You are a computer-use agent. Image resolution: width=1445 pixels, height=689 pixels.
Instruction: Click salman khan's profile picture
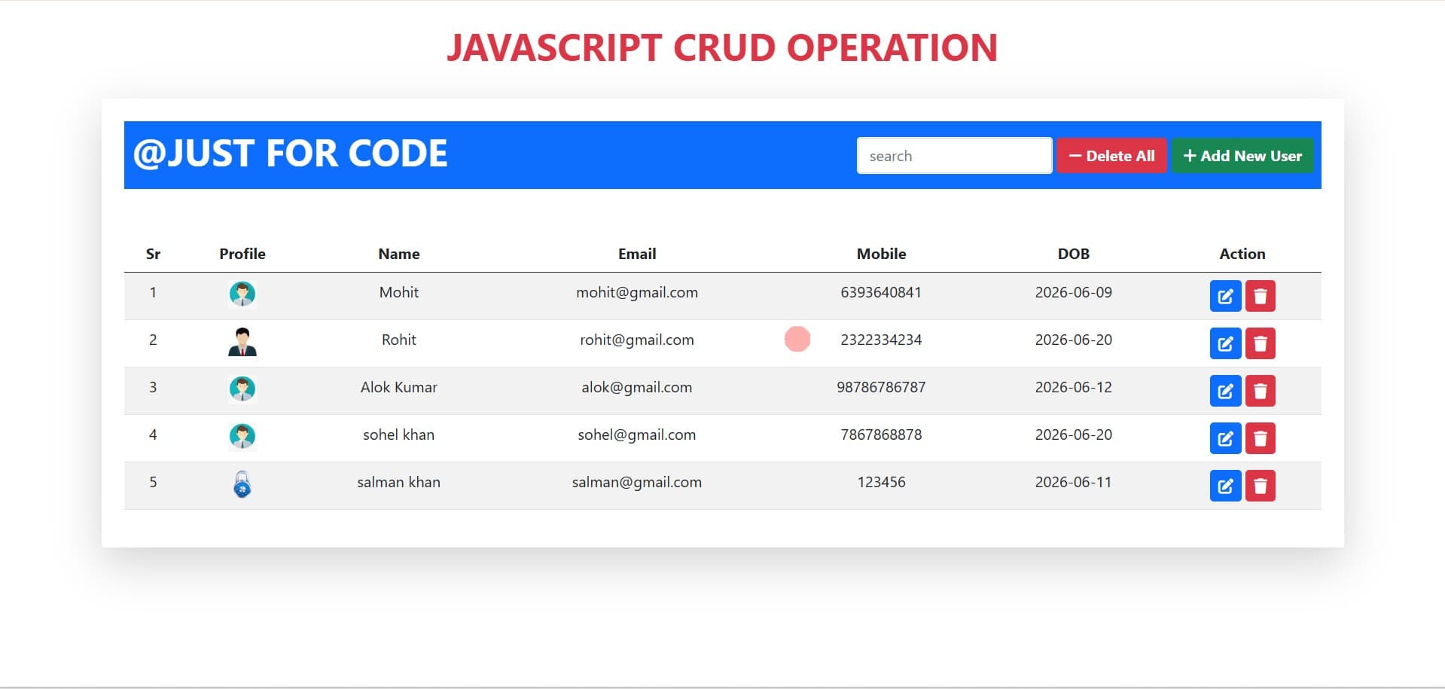coord(242,484)
